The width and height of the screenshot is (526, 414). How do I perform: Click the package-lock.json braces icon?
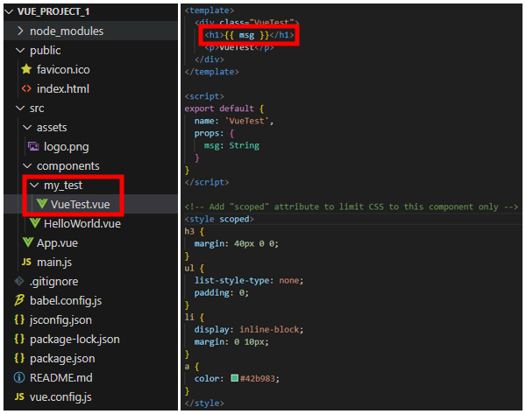(x=19, y=339)
